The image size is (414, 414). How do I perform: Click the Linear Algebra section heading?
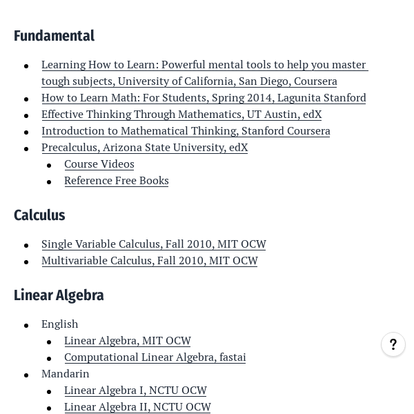click(59, 295)
